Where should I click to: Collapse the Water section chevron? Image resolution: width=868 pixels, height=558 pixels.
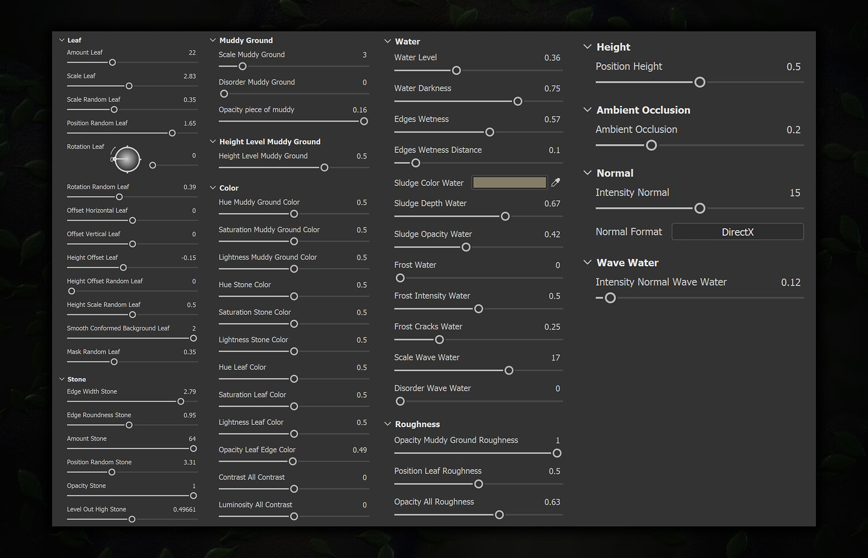click(388, 42)
